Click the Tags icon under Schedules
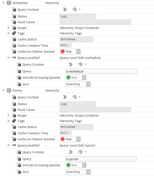 [x=14, y=33]
